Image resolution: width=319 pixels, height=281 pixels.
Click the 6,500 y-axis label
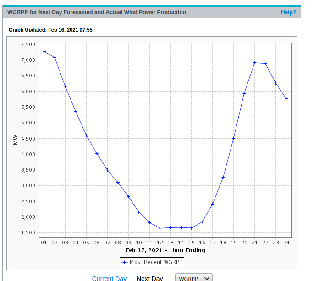coord(28,76)
